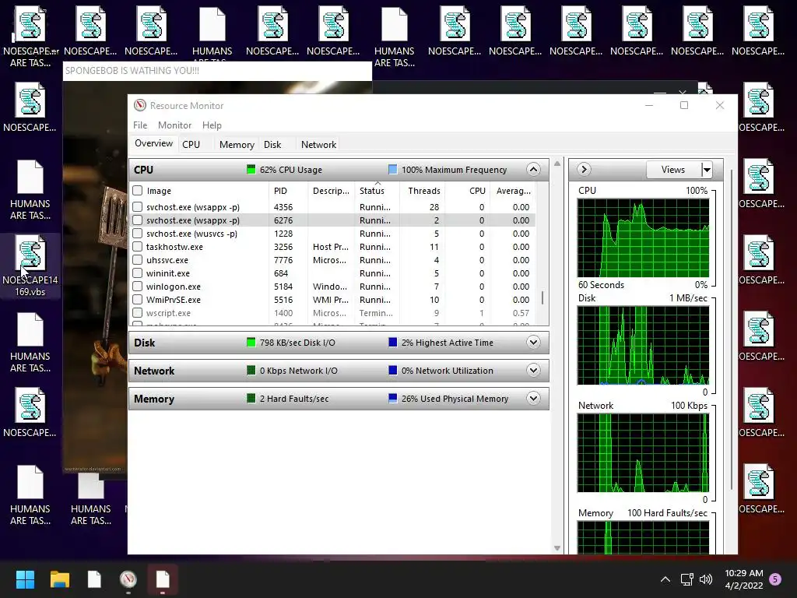Sort by PID column header
Image resolution: width=797 pixels, height=598 pixels.
pos(288,191)
